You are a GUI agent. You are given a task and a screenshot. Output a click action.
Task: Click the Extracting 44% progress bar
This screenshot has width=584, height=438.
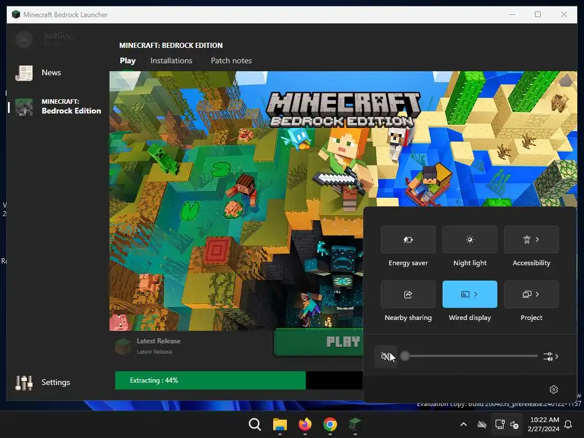(x=239, y=380)
